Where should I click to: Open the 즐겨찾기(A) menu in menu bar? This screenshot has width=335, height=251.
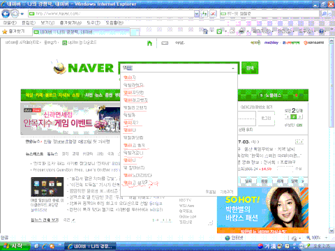point(70,23)
